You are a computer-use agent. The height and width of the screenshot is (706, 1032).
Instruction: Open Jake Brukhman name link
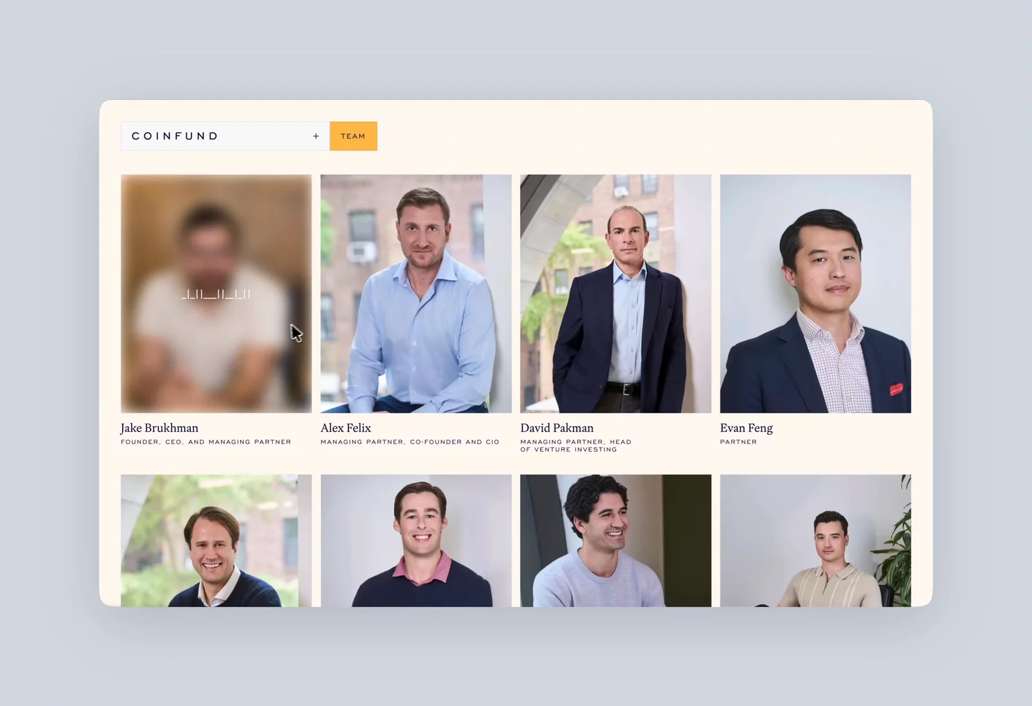click(x=159, y=428)
